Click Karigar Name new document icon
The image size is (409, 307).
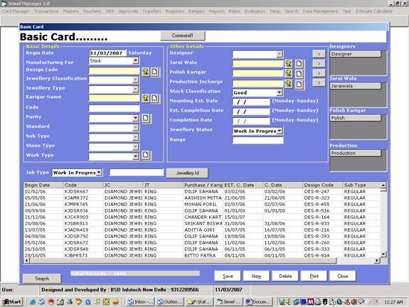pos(154,98)
